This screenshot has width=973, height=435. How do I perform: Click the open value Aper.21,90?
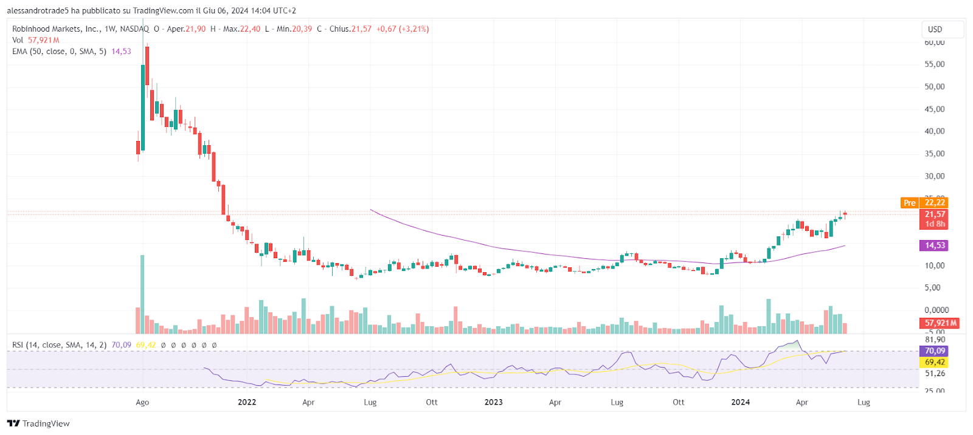[x=186, y=29]
